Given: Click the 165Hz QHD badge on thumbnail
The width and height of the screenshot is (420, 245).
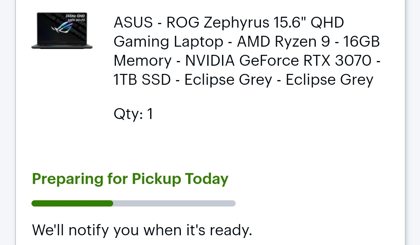Looking at the screenshot, I should pos(75,17).
